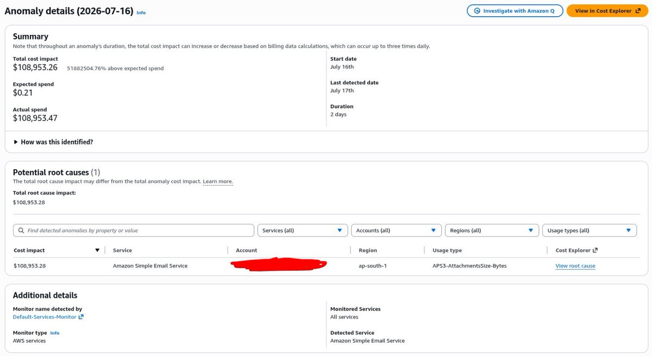Focus the Find detected anomalies search field
The image size is (652, 356).
[134, 230]
